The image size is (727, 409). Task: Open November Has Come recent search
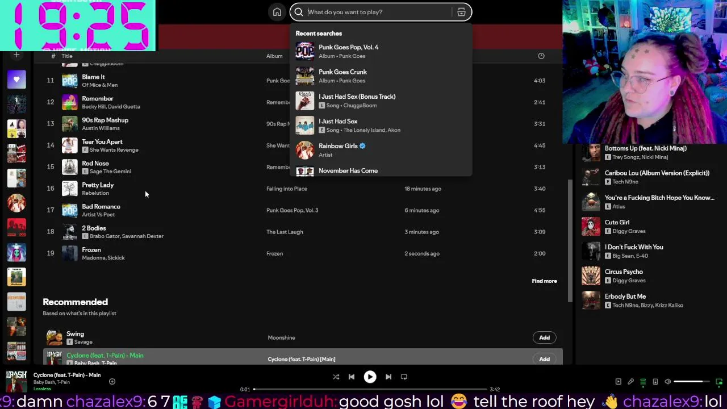tap(381, 170)
